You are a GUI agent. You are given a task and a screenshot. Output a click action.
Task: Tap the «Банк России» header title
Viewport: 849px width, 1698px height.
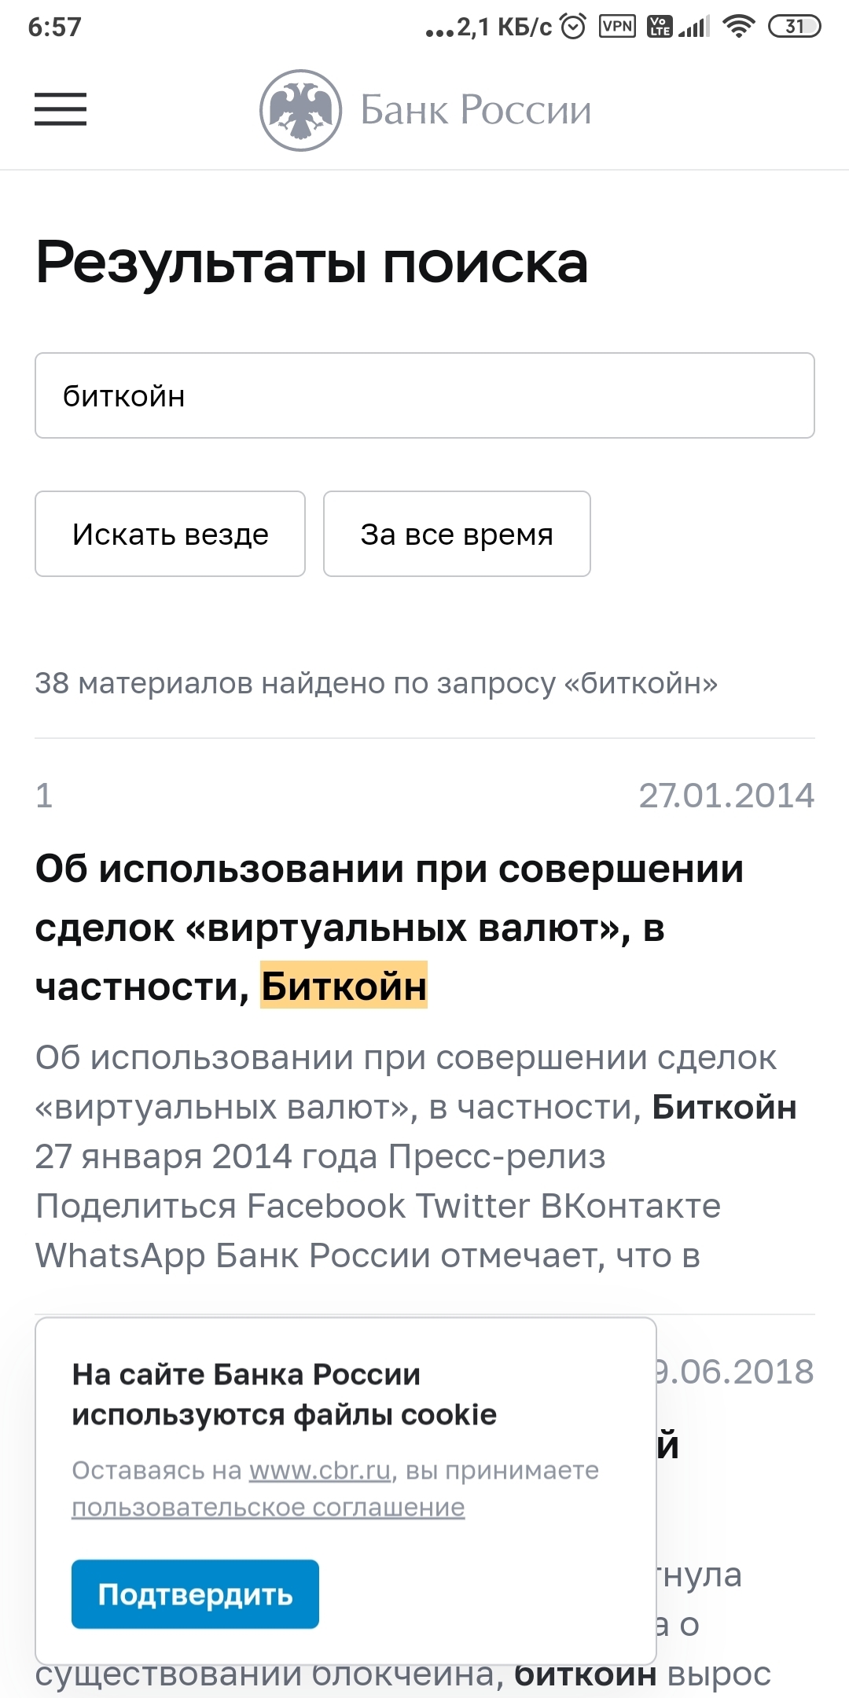pyautogui.click(x=476, y=110)
